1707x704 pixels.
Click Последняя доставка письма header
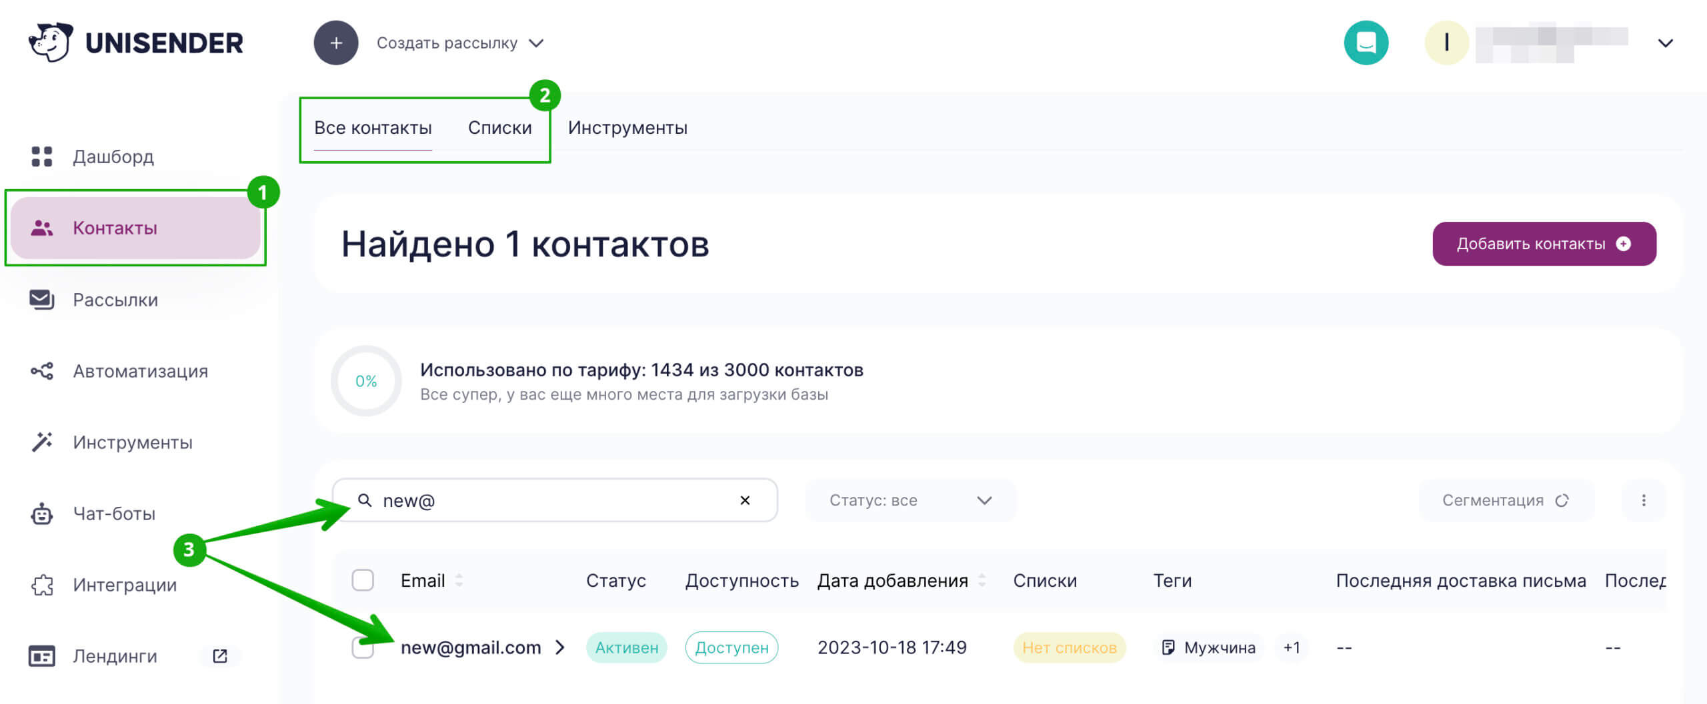(1461, 580)
